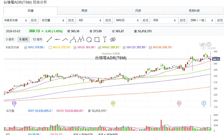Select the TXT text annotation tool

tap(105, 39)
